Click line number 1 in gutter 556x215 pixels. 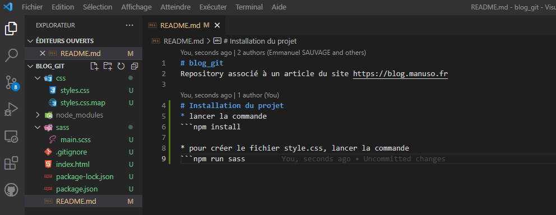tap(164, 63)
